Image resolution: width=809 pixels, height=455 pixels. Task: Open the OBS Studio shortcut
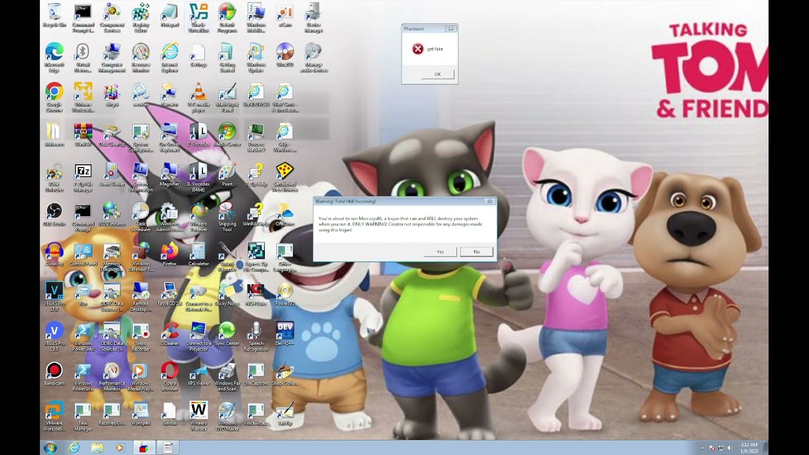pyautogui.click(x=54, y=214)
